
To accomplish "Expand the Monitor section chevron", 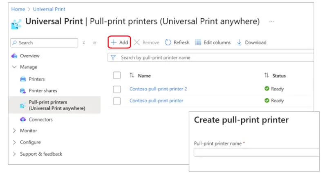I will [14, 131].
